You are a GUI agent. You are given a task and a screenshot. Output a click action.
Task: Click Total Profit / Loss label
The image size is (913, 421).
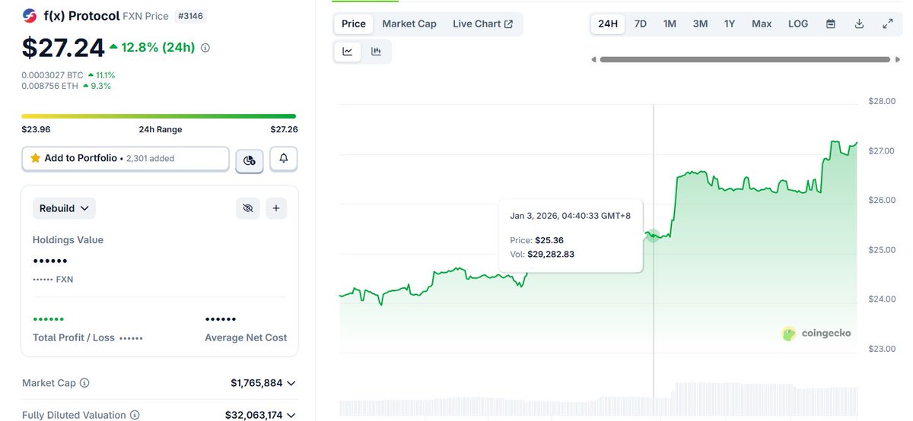click(x=75, y=337)
